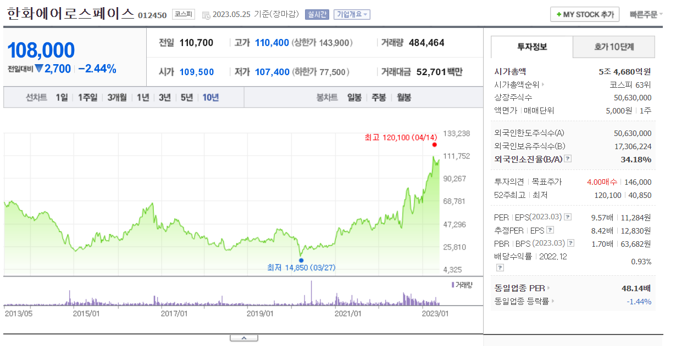This screenshot has width=676, height=346.
Task: Open help icon beside 외국인소진율(B/A)
Action: 568,159
